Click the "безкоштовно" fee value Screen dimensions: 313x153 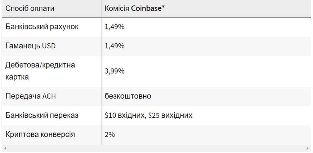pos(128,96)
